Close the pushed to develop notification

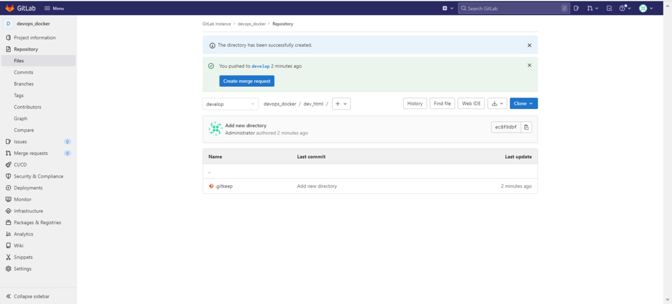[529, 66]
